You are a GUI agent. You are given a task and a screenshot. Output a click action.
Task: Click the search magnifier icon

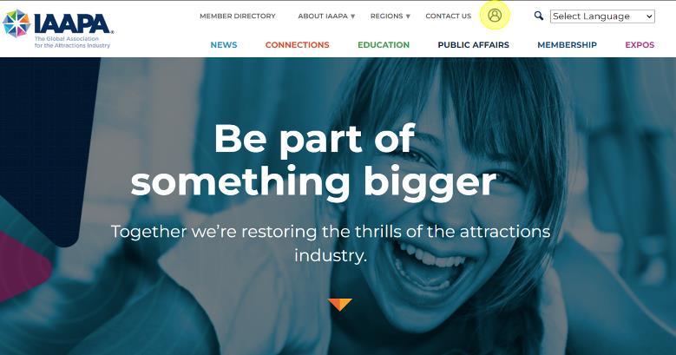[x=539, y=16]
